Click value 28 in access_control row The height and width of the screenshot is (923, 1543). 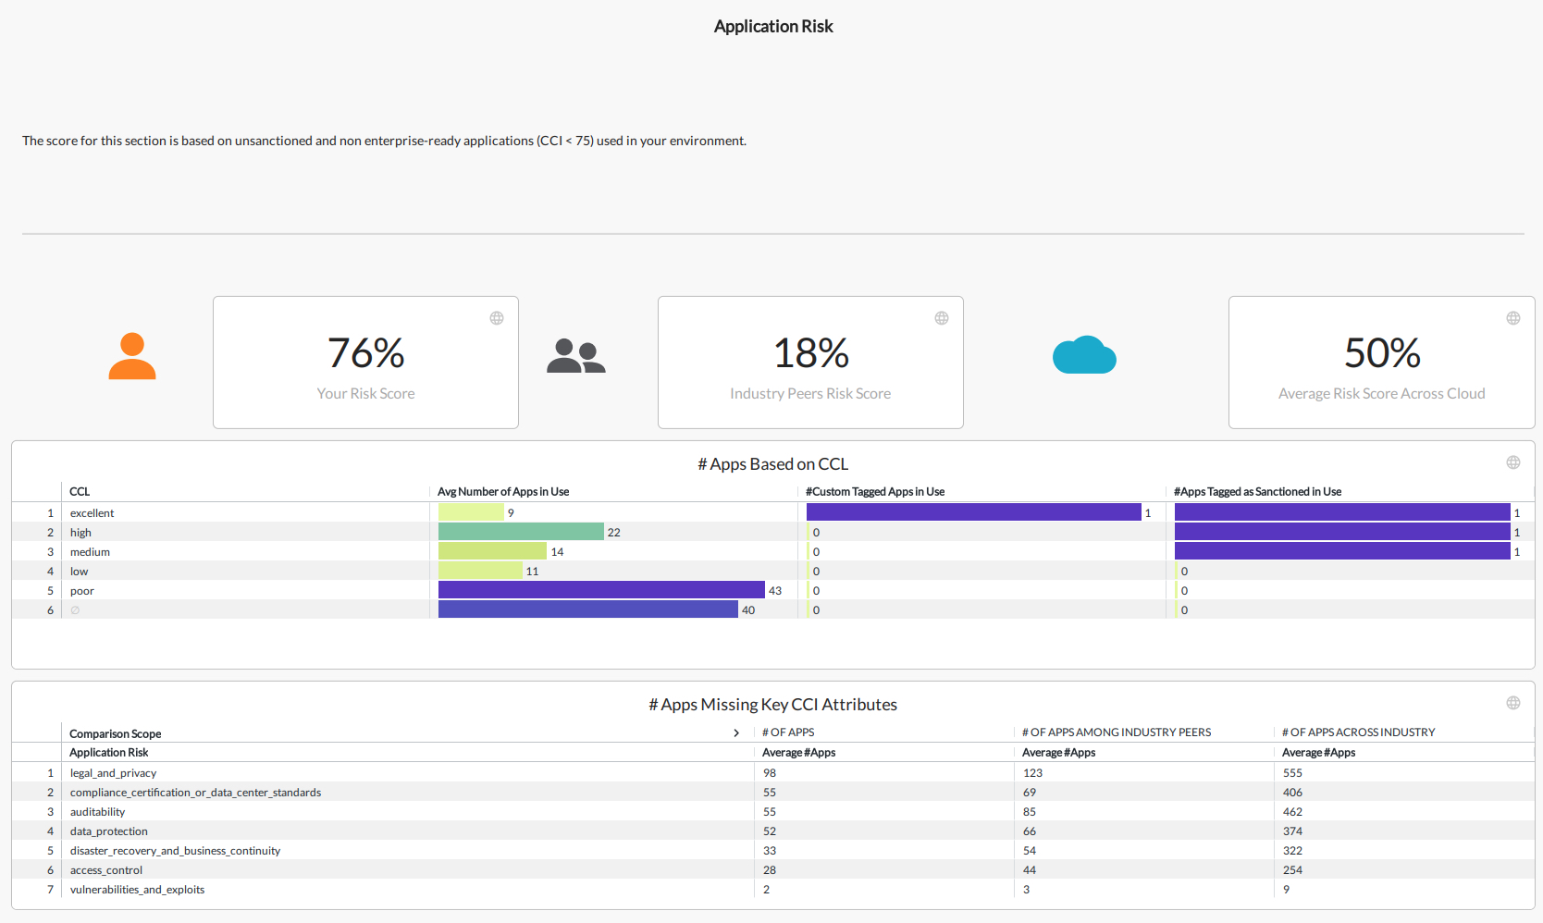pos(770,870)
